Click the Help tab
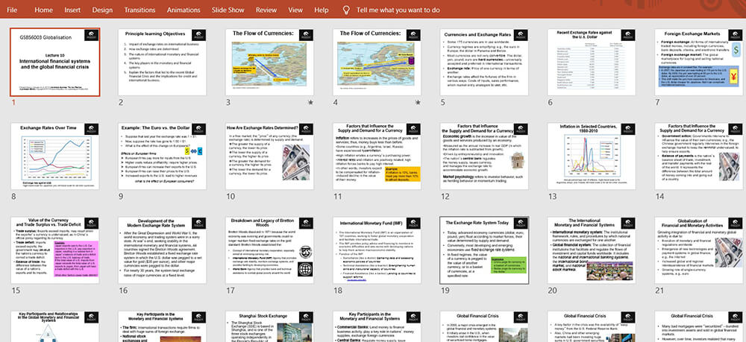746x342 pixels. [x=322, y=10]
